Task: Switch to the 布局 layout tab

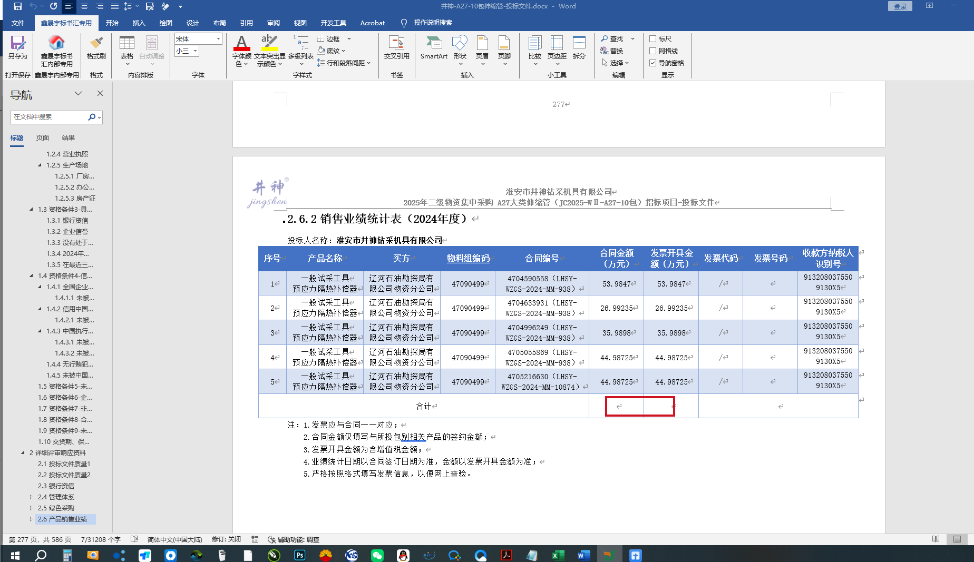Action: (x=220, y=23)
